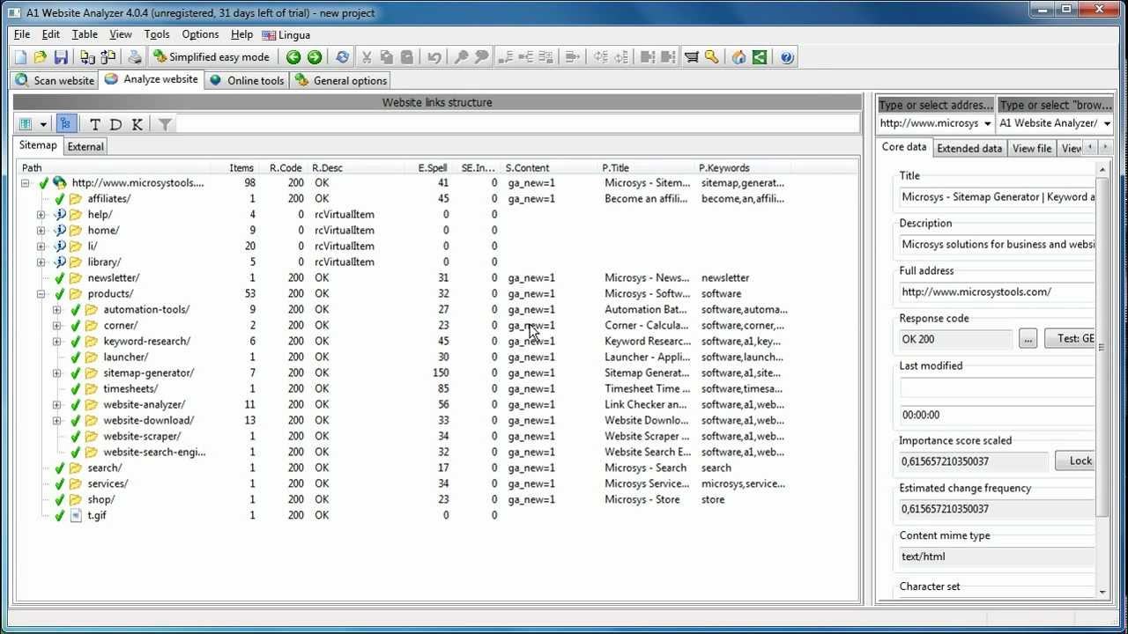
Task: Click the green back arrow
Action: 293,57
